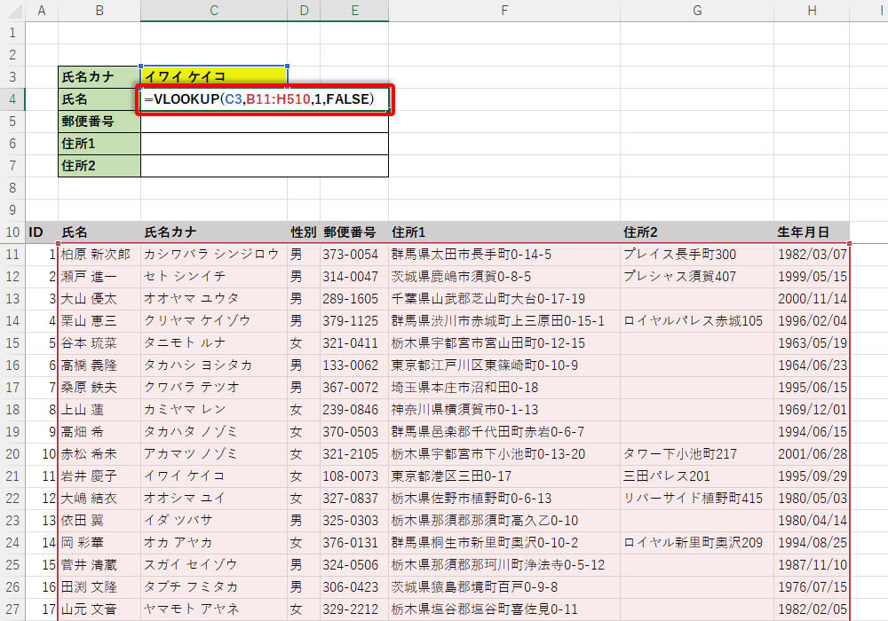This screenshot has width=888, height=621.
Task: Select column F header
Action: coord(503,11)
